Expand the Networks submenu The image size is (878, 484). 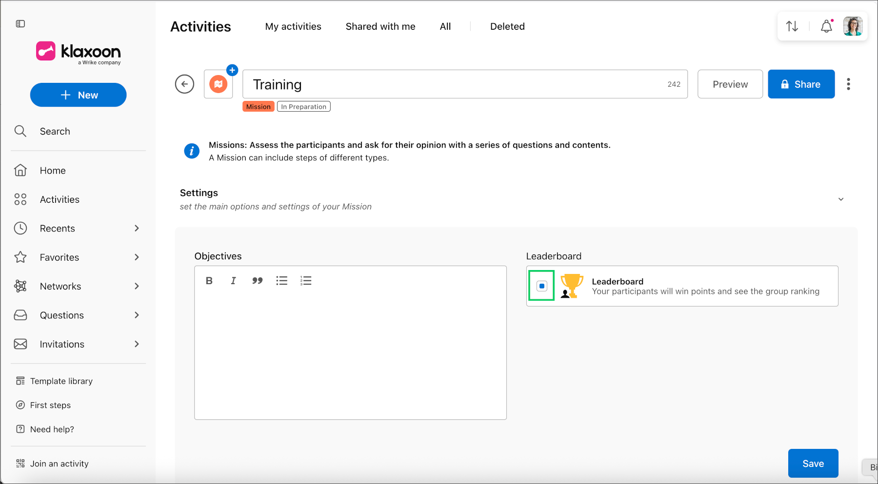pyautogui.click(x=137, y=286)
